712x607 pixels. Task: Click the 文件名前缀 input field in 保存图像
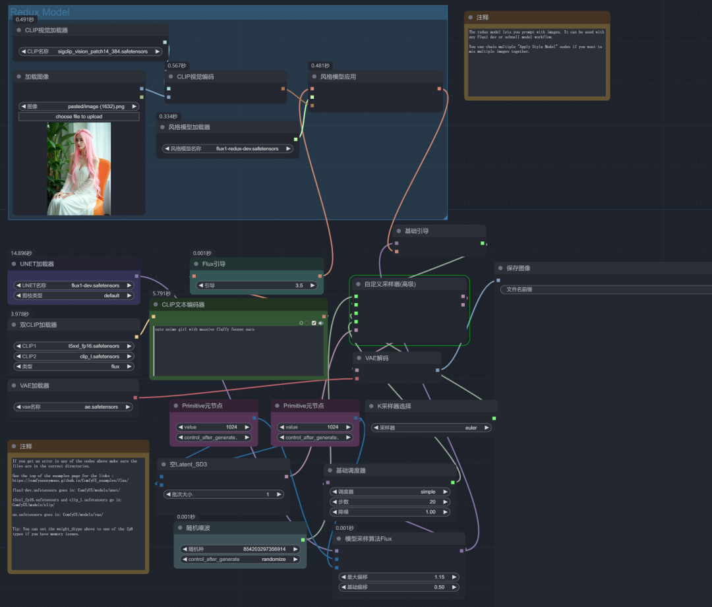pyautogui.click(x=606, y=289)
